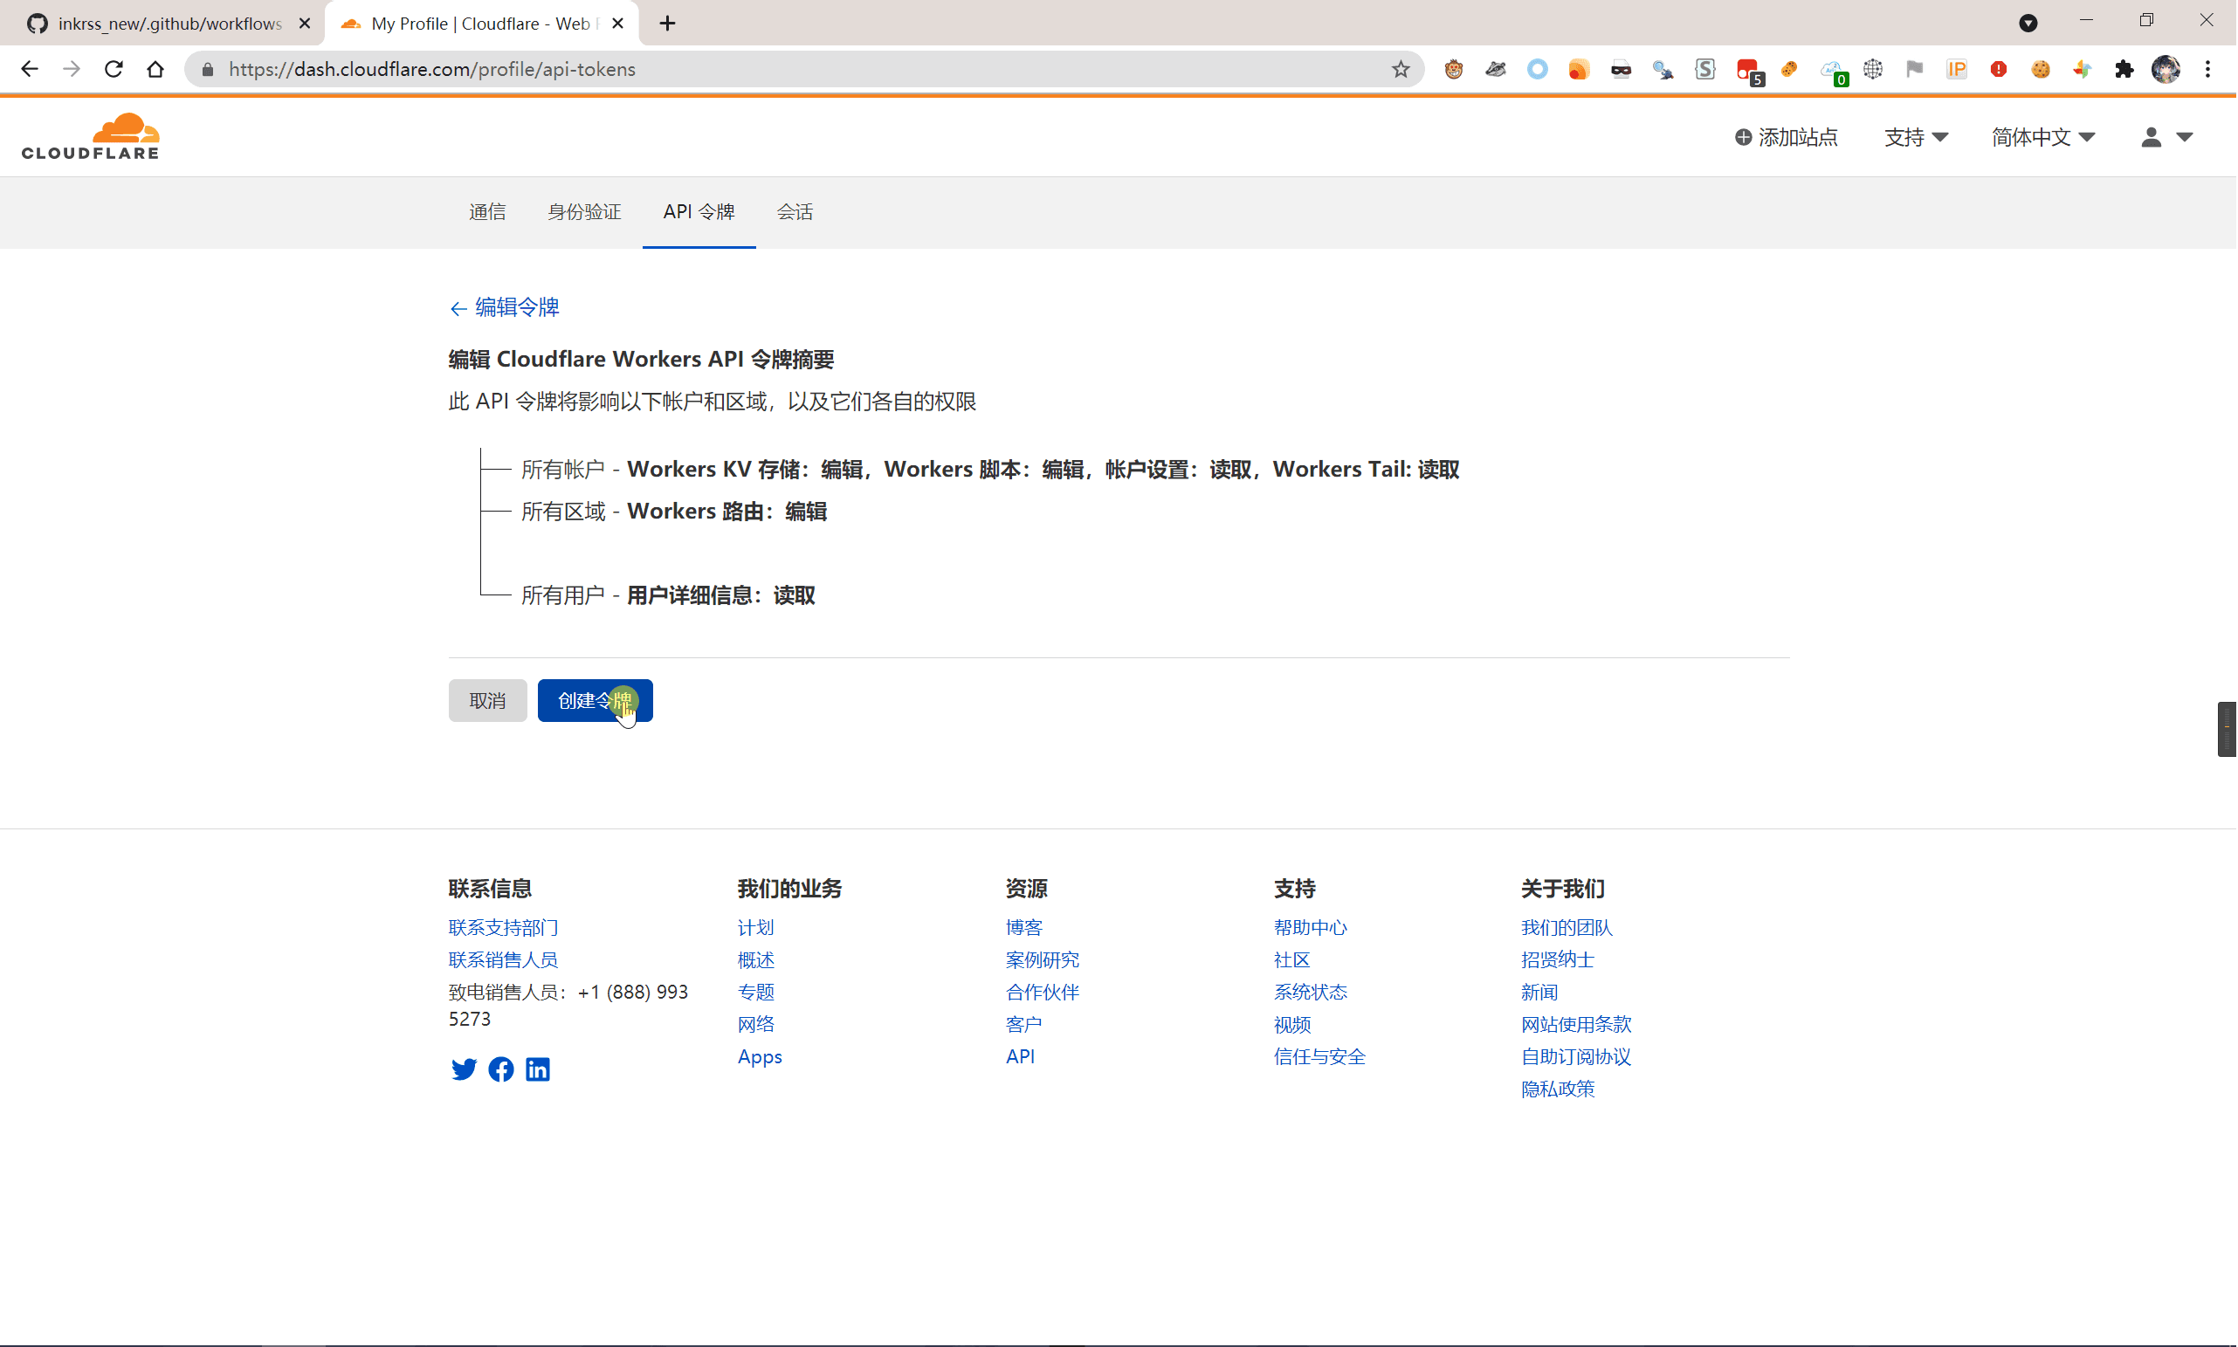Select the 身份验证 tab
This screenshot has height=1347, width=2238.
[x=585, y=211]
